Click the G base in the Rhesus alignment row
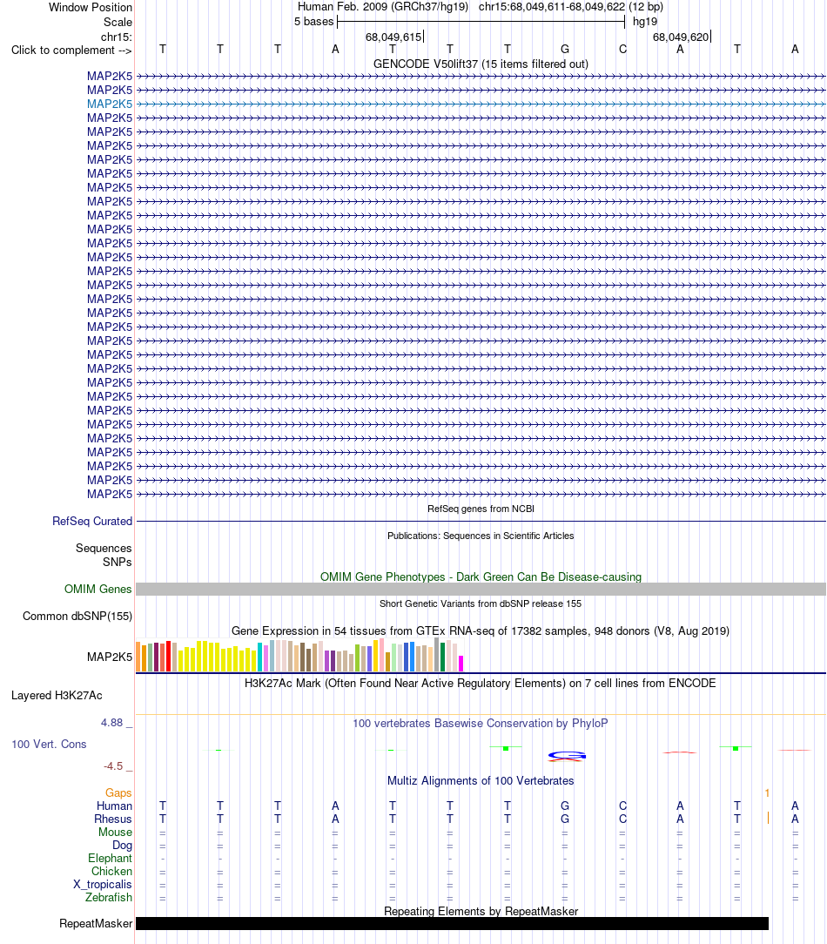The height and width of the screenshot is (944, 827). (x=565, y=819)
